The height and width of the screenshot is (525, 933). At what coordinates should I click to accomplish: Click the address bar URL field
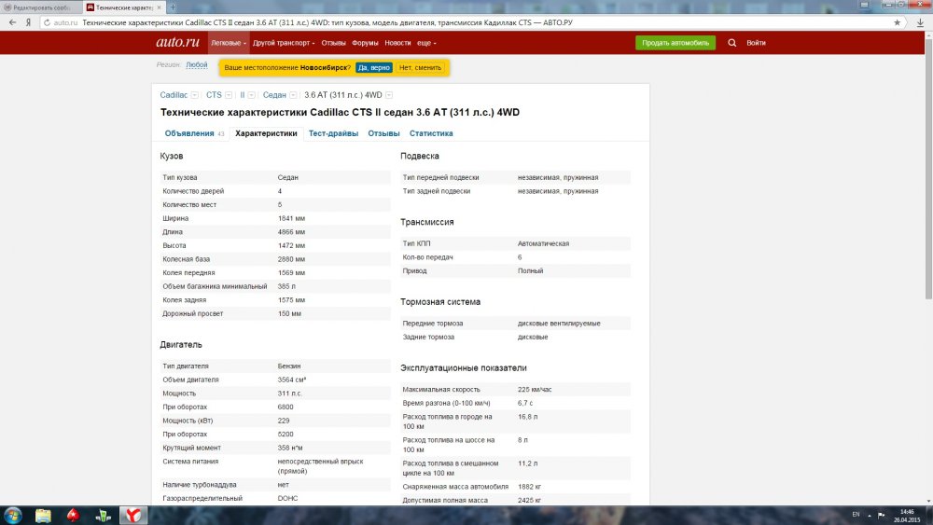pyautogui.click(x=466, y=21)
